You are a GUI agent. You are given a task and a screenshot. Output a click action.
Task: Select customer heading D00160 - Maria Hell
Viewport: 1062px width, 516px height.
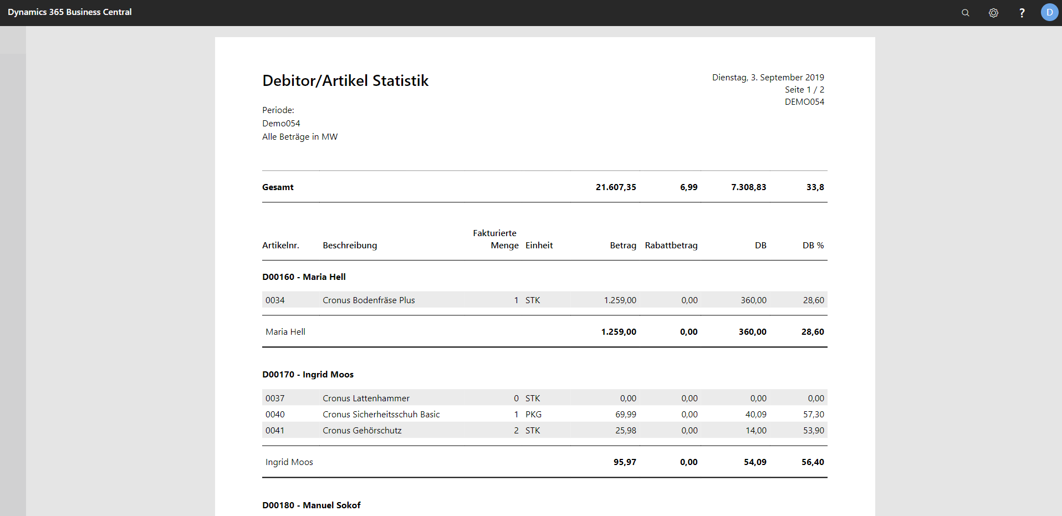tap(304, 277)
